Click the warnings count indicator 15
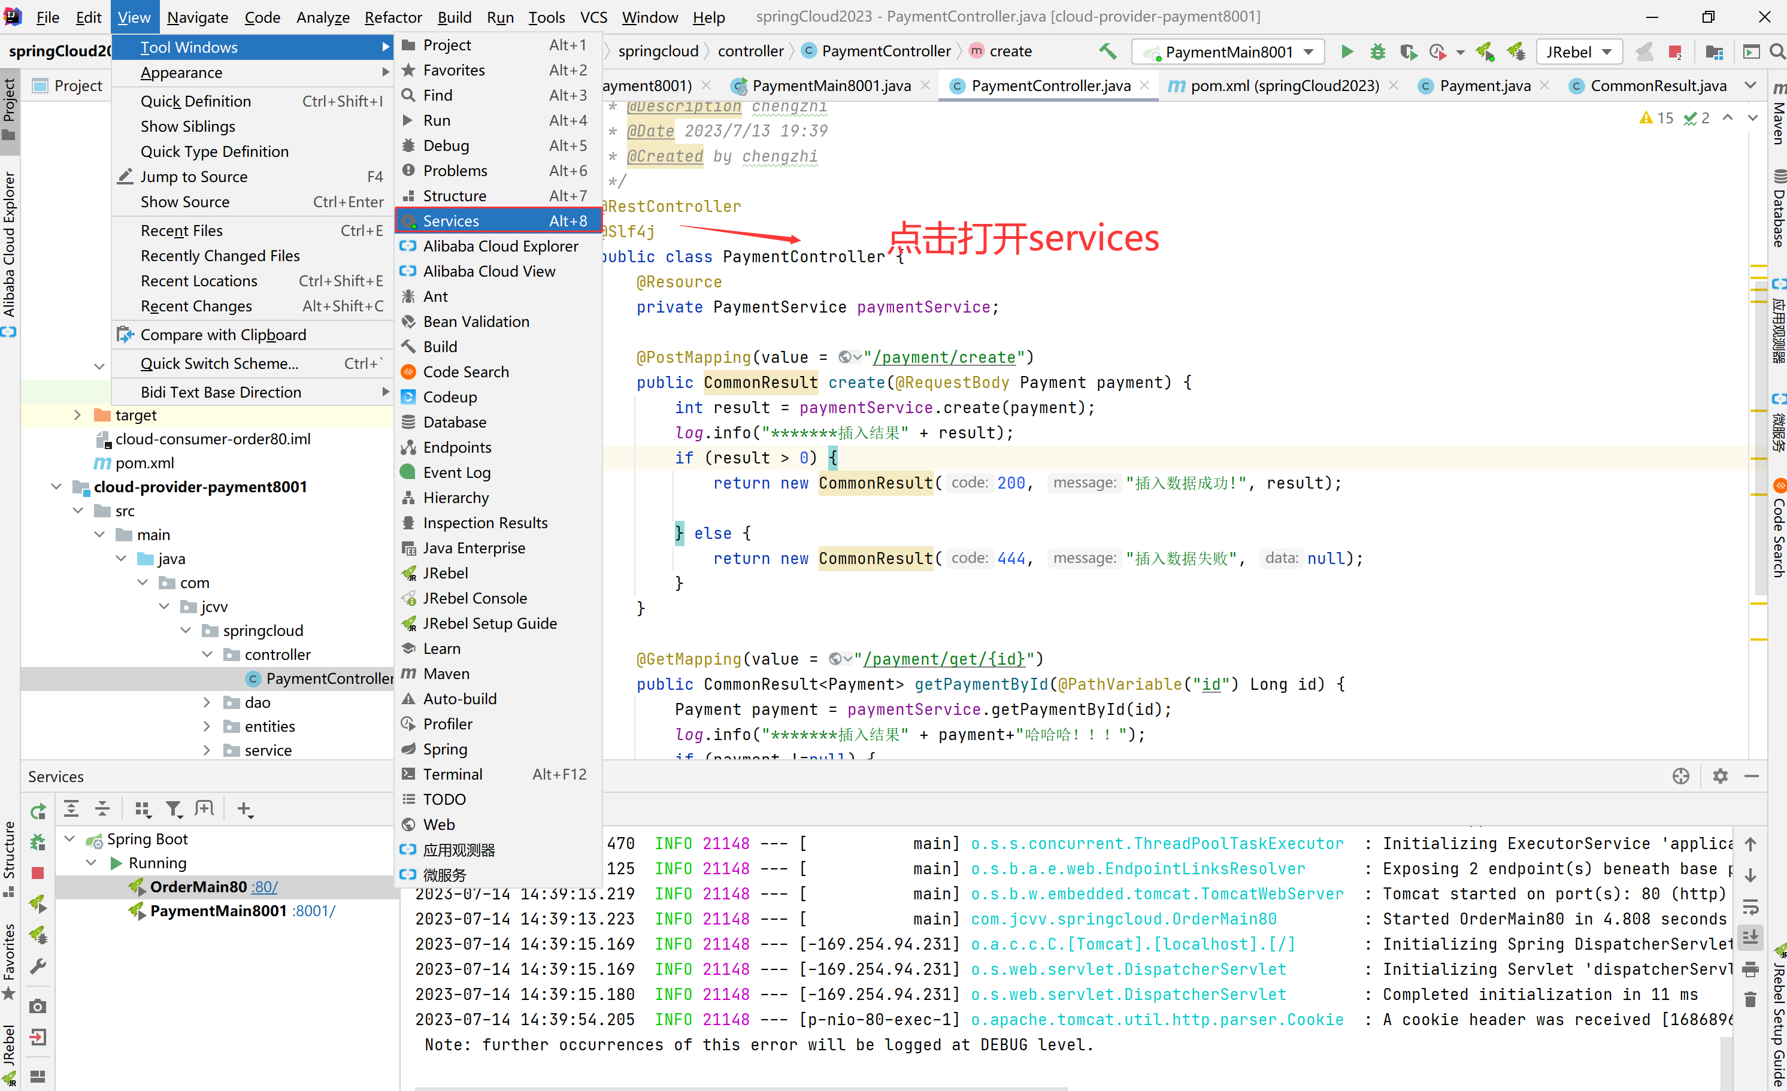 point(1657,118)
